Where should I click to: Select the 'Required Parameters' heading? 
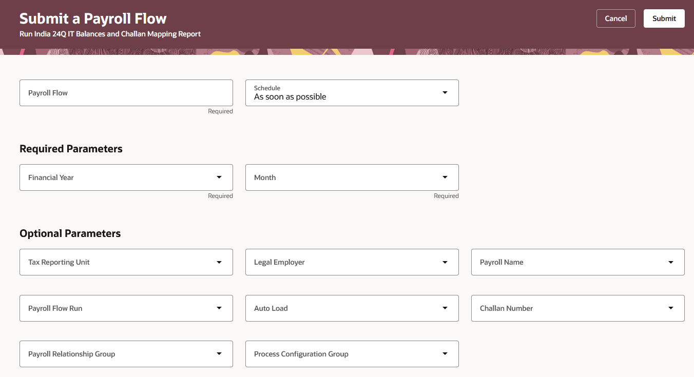pos(71,149)
